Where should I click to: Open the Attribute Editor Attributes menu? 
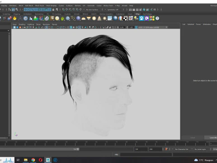click(x=207, y=24)
